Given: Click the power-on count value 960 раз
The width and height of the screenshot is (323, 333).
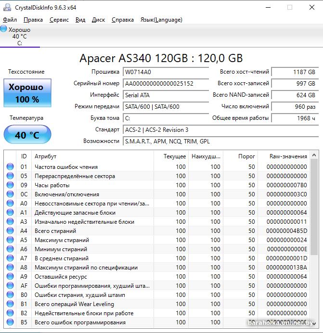Looking at the screenshot, I should point(295,106).
